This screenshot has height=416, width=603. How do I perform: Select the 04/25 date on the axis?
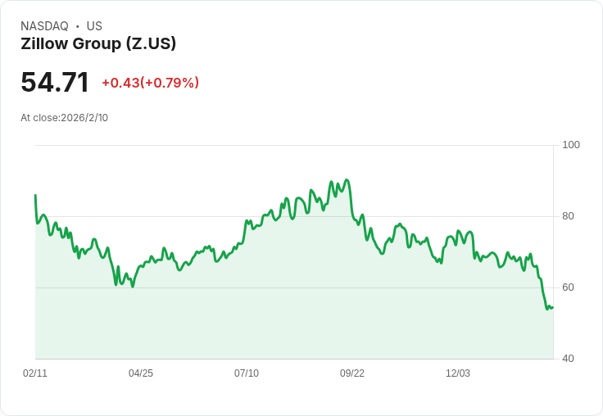click(x=141, y=373)
